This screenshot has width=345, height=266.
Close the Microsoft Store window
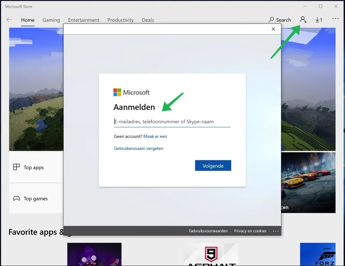(336, 6)
